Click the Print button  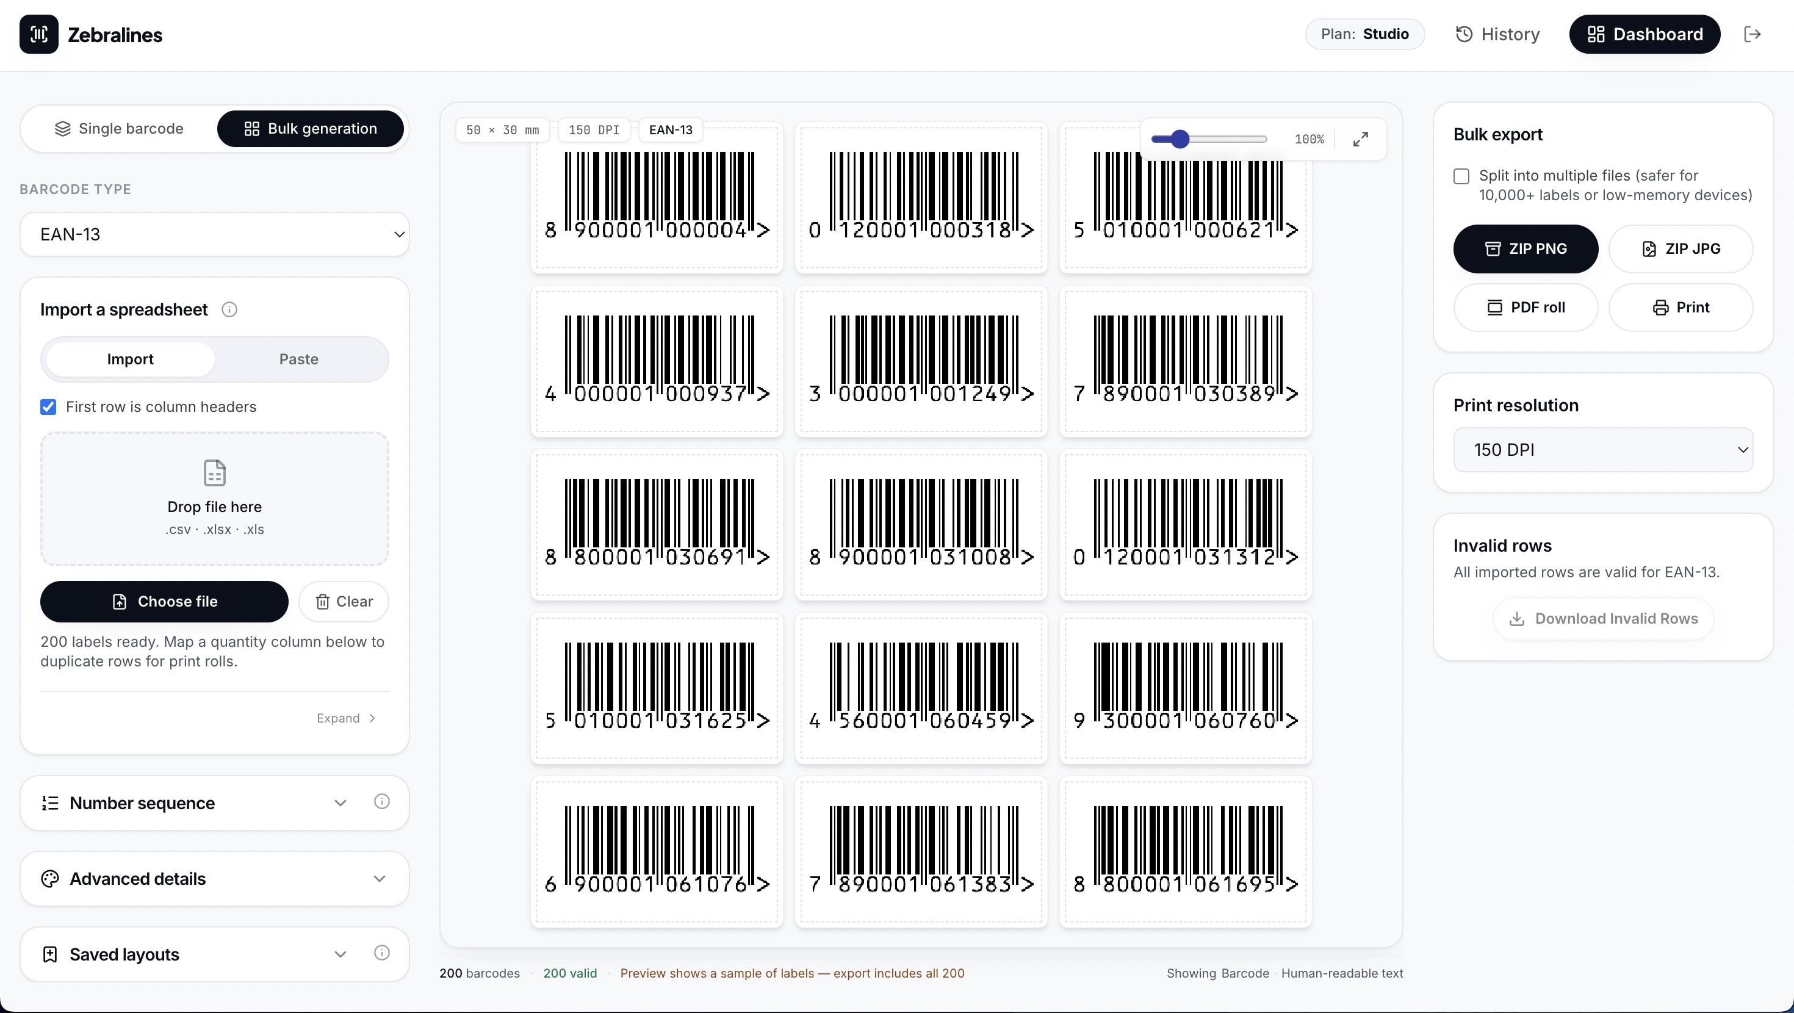(1681, 307)
